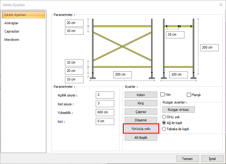Switch to the Çaprazlar section
This screenshot has width=226, height=164.
pyautogui.click(x=12, y=31)
